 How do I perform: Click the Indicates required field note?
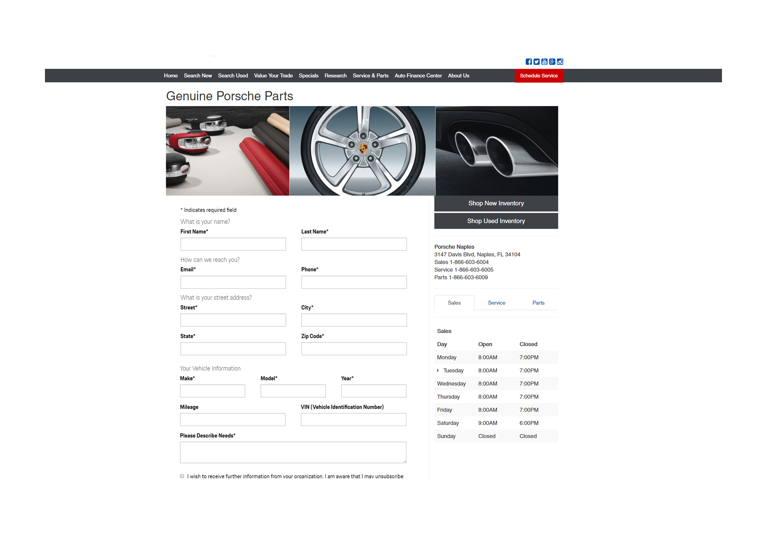(x=208, y=210)
